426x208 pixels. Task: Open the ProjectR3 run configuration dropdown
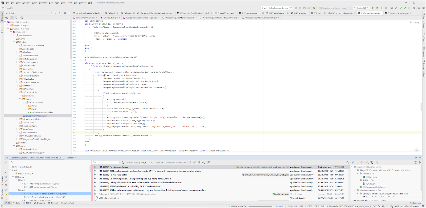point(361,8)
